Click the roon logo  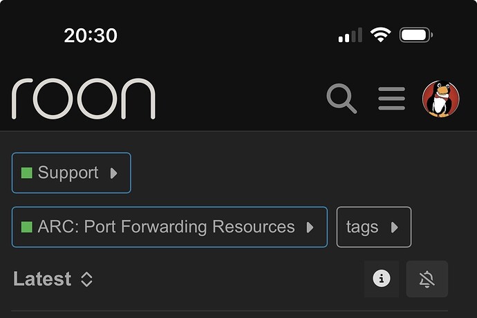[84, 99]
